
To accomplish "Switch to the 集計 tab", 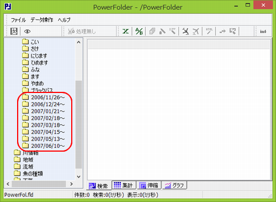I will click(124, 185).
